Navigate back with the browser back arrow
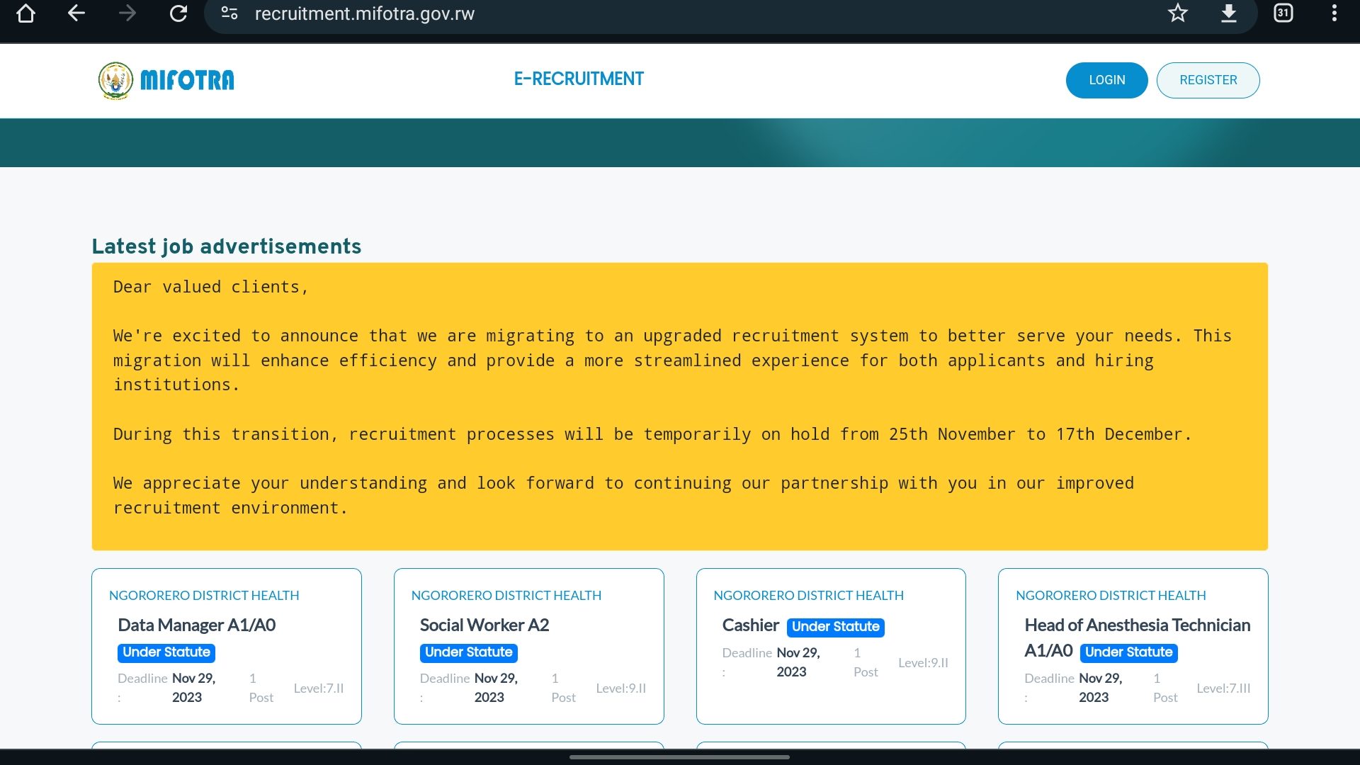This screenshot has width=1360, height=765. click(x=76, y=13)
